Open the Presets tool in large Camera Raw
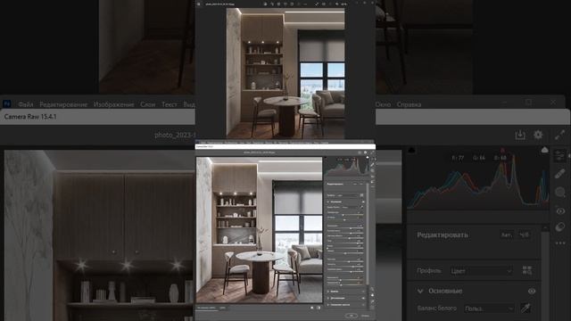Image resolution: width=571 pixels, height=321 pixels. click(560, 227)
